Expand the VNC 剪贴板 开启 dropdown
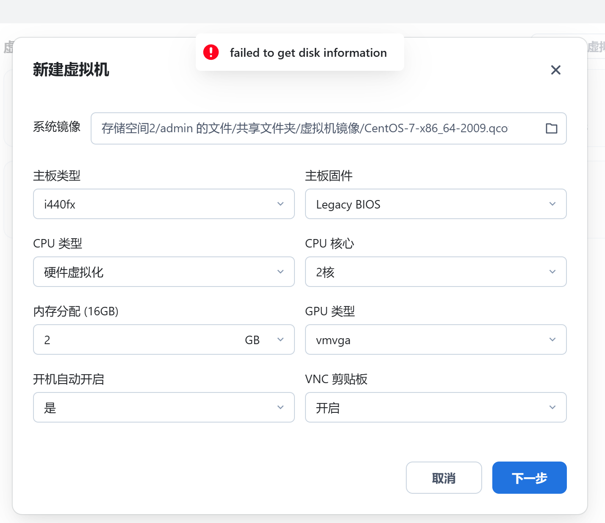The image size is (605, 523). coord(436,407)
